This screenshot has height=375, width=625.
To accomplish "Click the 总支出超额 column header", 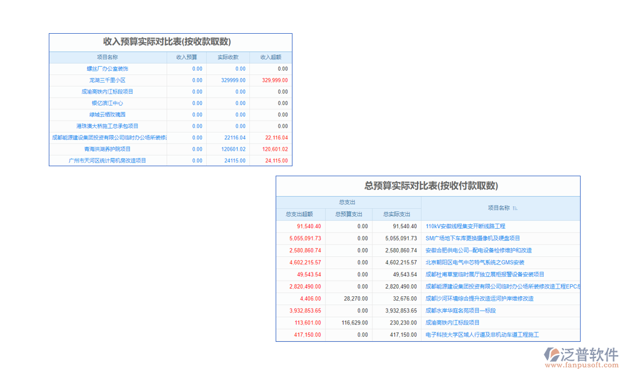I will pyautogui.click(x=299, y=214).
